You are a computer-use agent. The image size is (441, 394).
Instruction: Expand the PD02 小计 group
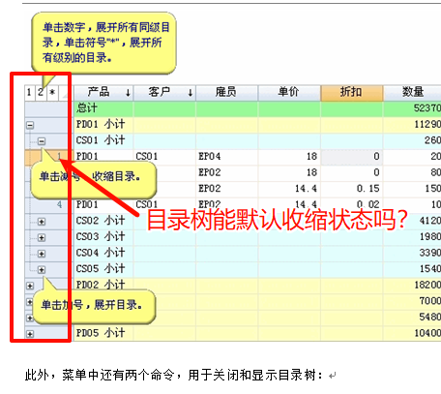pyautogui.click(x=30, y=286)
